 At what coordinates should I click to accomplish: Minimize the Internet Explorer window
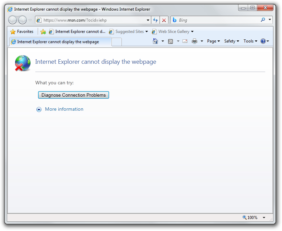coord(243,8)
